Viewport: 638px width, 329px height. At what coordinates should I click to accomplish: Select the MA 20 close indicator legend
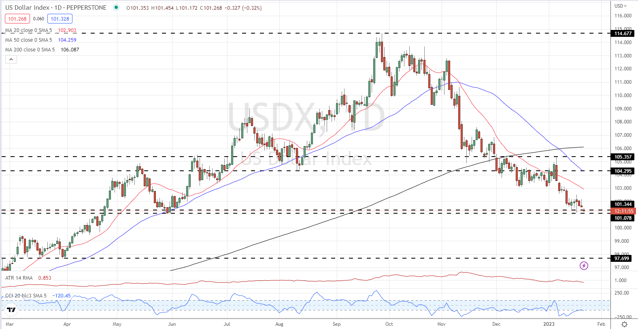tap(29, 30)
